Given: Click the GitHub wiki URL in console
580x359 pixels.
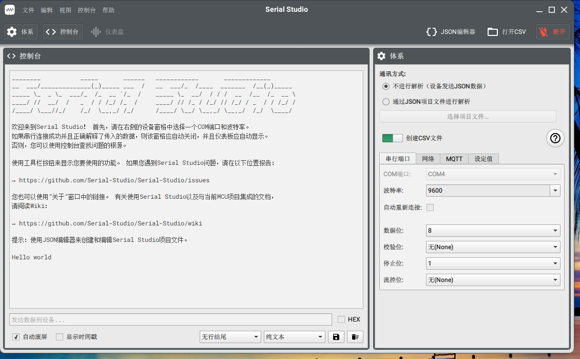Looking at the screenshot, I should pos(110,223).
